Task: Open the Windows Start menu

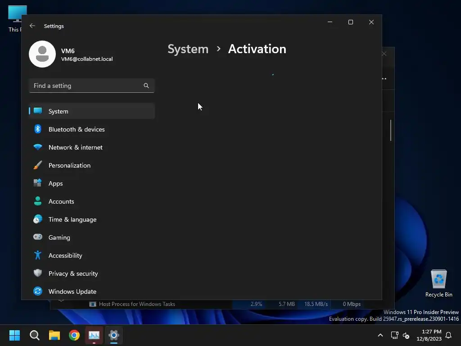Action: pyautogui.click(x=15, y=335)
